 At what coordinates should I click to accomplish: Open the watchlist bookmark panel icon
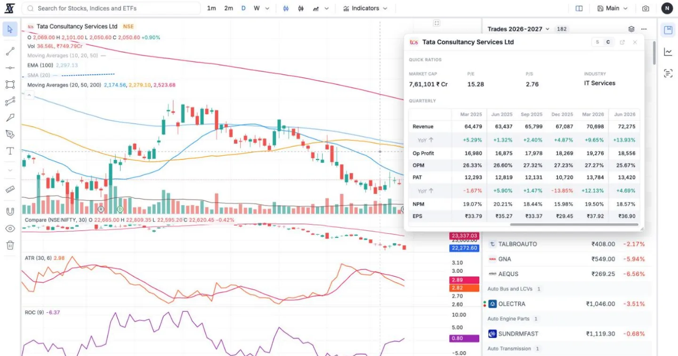(668, 30)
